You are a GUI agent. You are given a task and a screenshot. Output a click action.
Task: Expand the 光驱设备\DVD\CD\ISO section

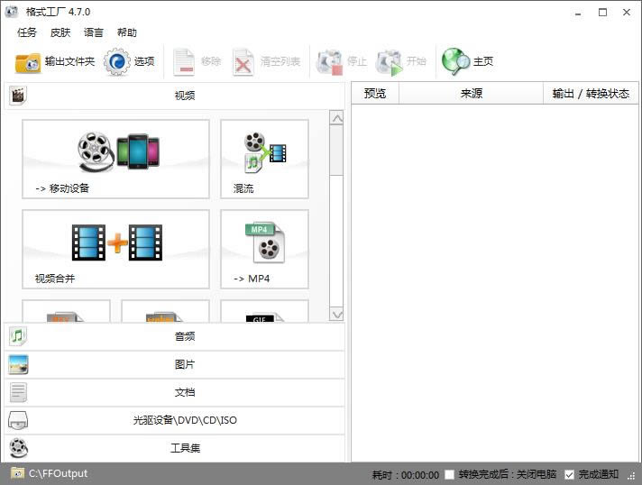tap(175, 420)
